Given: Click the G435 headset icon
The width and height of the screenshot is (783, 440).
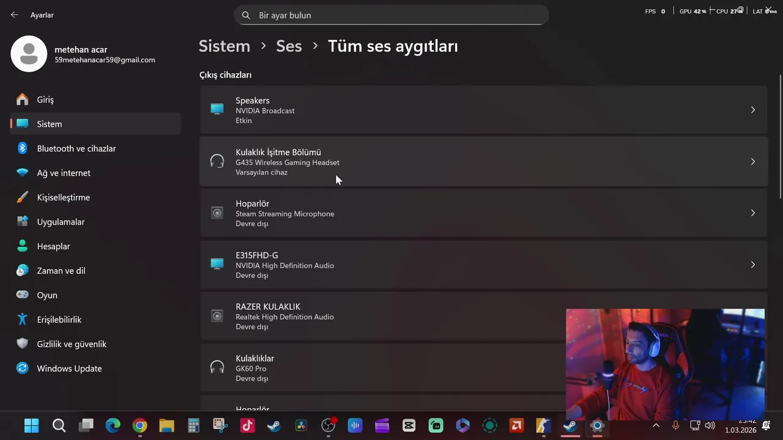Looking at the screenshot, I should pyautogui.click(x=217, y=161).
